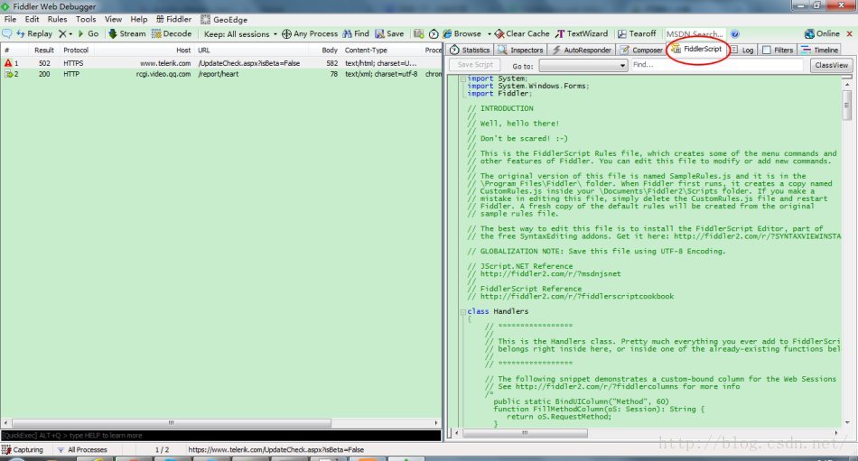
Task: Collapse the import block fold marker
Action: 463,78
